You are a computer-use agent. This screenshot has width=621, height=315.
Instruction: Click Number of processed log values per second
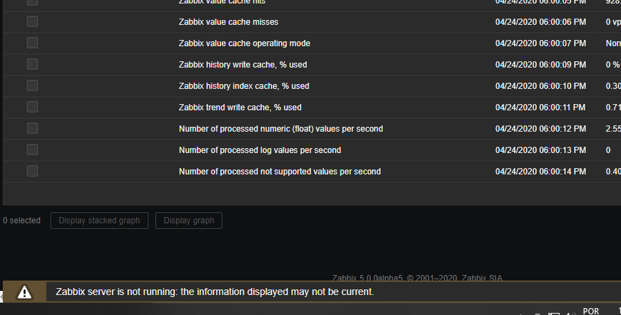pyautogui.click(x=260, y=150)
